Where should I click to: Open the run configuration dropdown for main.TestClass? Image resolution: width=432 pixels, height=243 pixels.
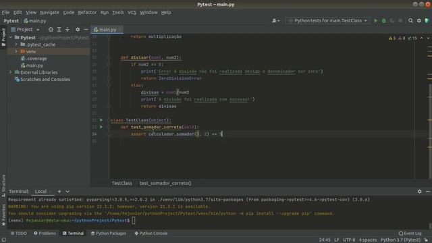pyautogui.click(x=327, y=21)
